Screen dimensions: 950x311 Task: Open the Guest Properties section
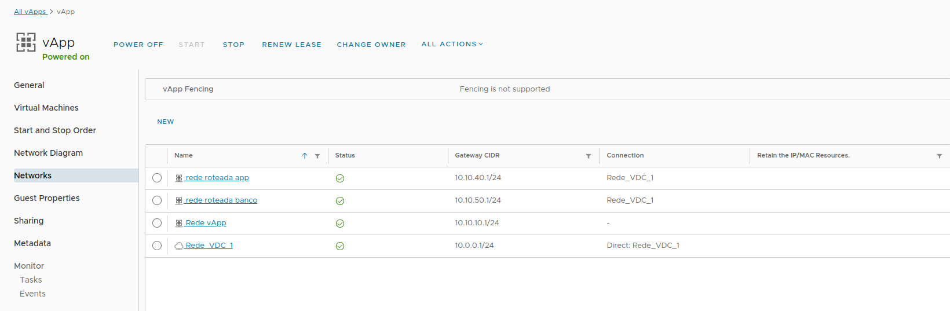tap(47, 198)
